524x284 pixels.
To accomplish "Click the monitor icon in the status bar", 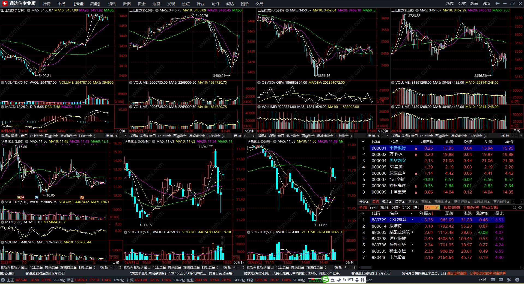I will (501, 280).
